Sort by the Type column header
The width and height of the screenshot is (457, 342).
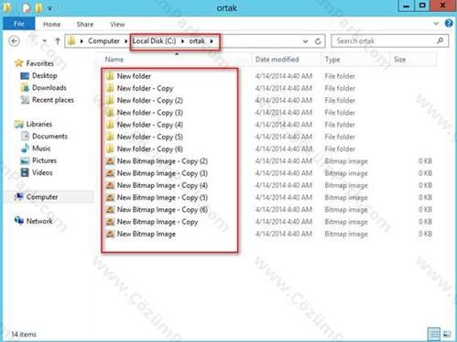(x=356, y=60)
